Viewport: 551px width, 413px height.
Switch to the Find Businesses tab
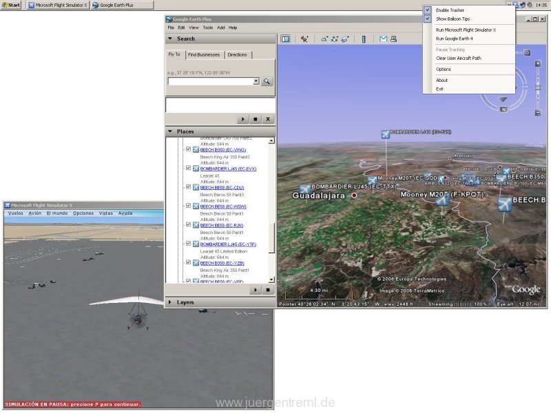(x=204, y=55)
